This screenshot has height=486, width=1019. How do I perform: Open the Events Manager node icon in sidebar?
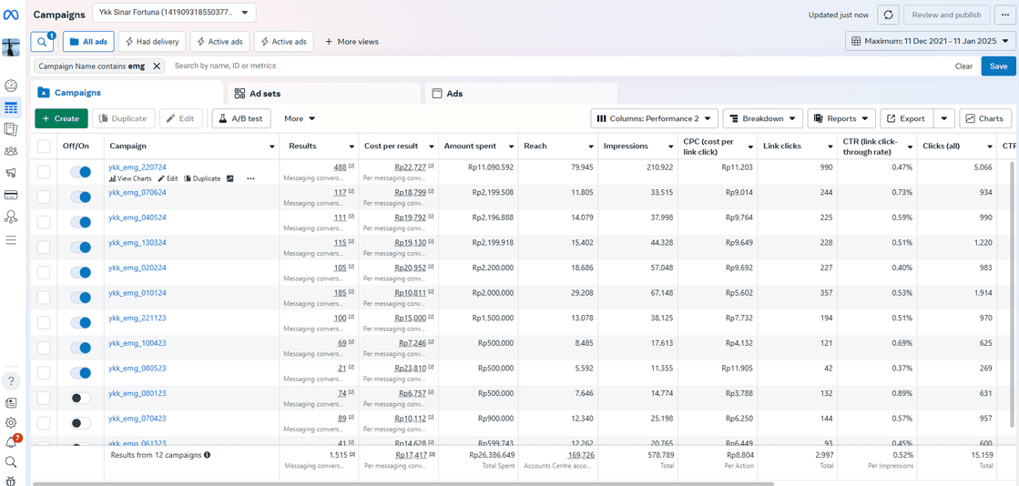[x=10, y=217]
